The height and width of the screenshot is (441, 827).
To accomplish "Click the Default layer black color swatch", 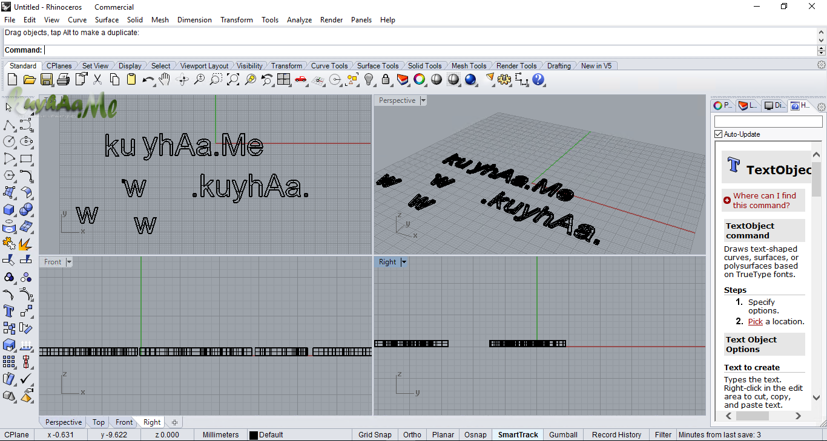I will (x=254, y=435).
